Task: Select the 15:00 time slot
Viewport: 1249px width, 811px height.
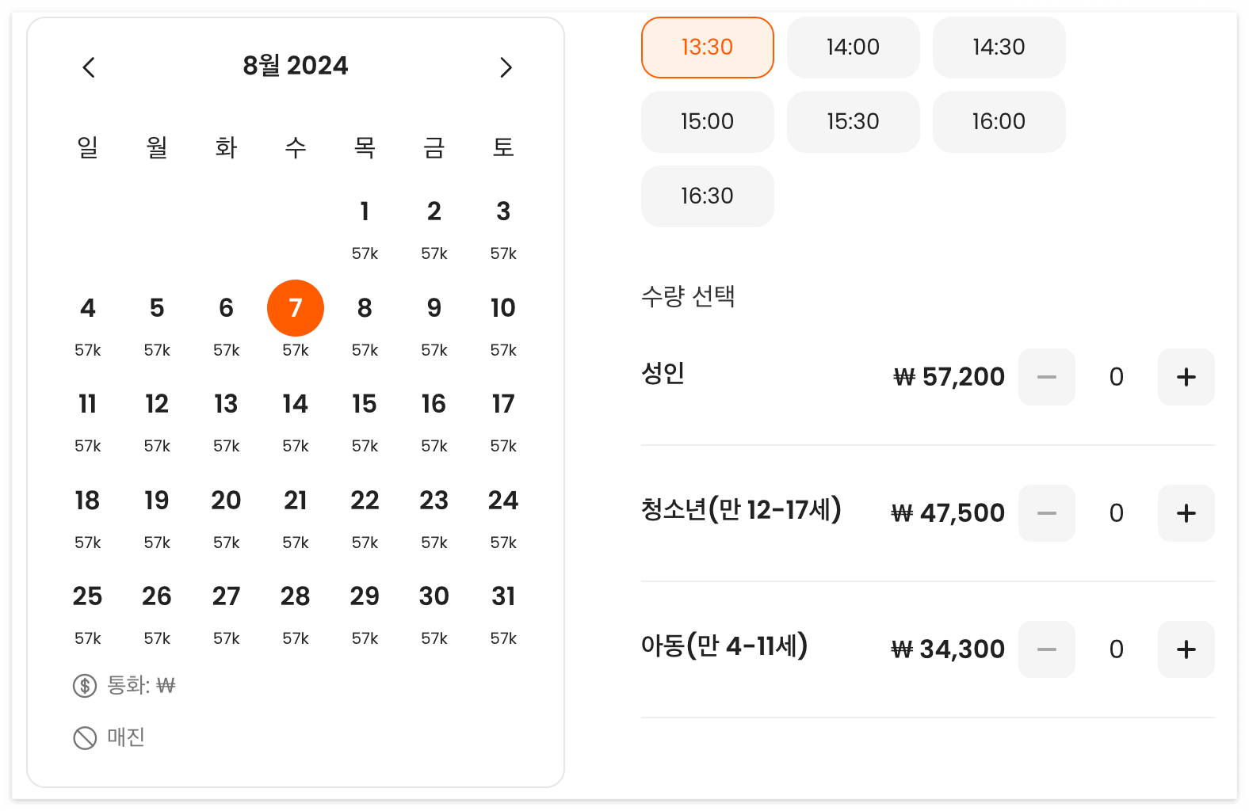Action: coord(707,122)
